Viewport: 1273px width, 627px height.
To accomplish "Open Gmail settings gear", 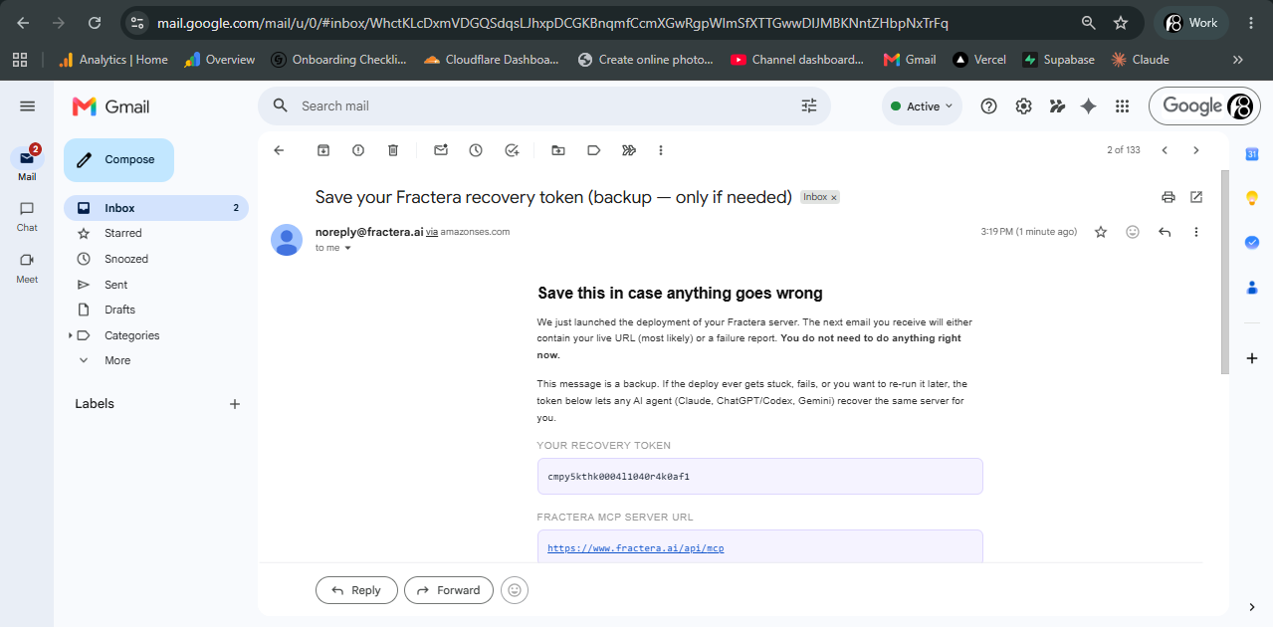I will coord(1023,106).
